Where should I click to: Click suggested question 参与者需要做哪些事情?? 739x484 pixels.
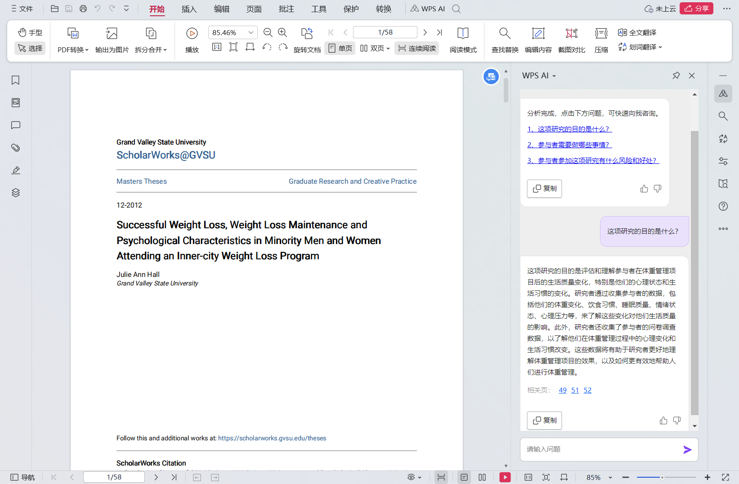click(x=569, y=145)
